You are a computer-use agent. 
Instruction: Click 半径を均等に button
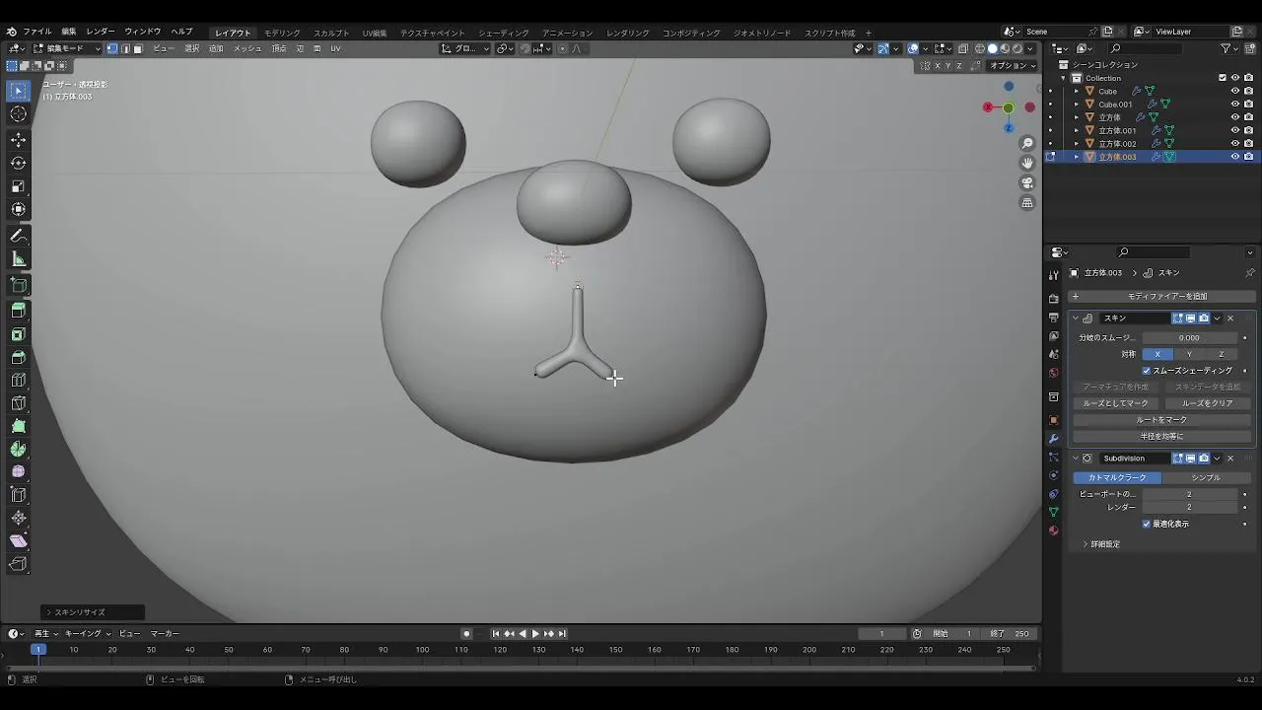(1162, 436)
